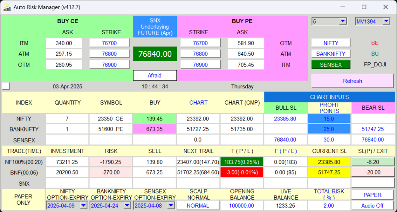Click the BANKNIFTY Bear SL value 51747.25
Viewport: 397px width, 212px height.
point(373,129)
